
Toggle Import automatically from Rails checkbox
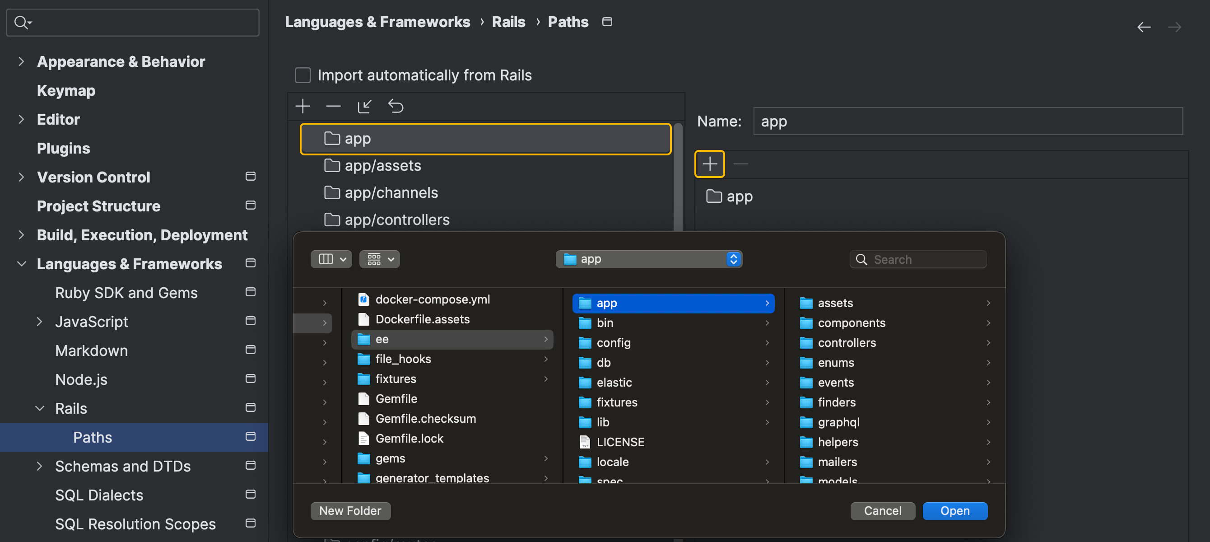pyautogui.click(x=303, y=75)
